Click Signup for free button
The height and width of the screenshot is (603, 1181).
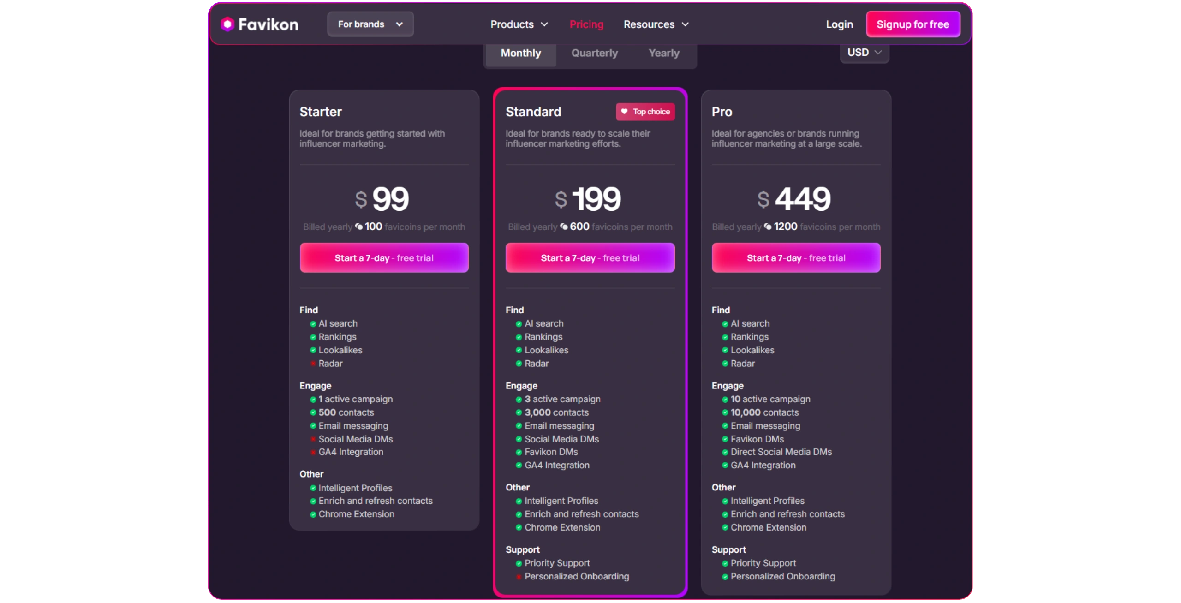click(x=913, y=24)
